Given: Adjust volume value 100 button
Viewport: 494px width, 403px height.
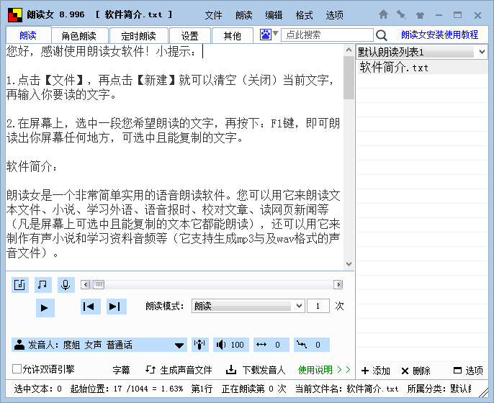Looking at the screenshot, I should coord(231,345).
